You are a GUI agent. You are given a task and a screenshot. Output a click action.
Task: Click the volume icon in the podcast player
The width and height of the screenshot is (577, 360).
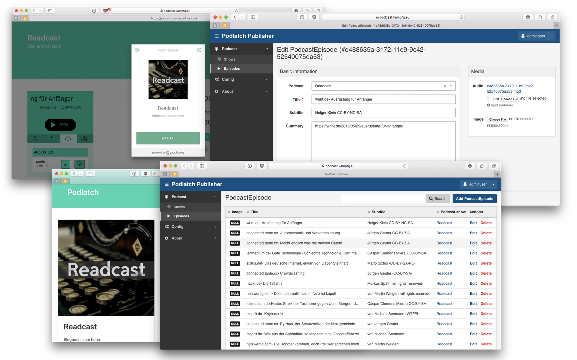84,139
